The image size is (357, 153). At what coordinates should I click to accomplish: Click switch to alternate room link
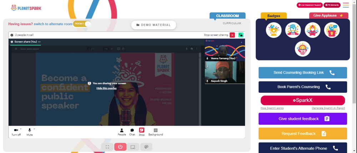click(x=53, y=24)
